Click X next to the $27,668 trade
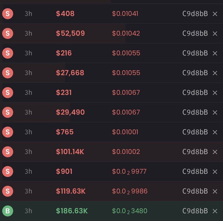The image size is (223, 221). coord(215,73)
